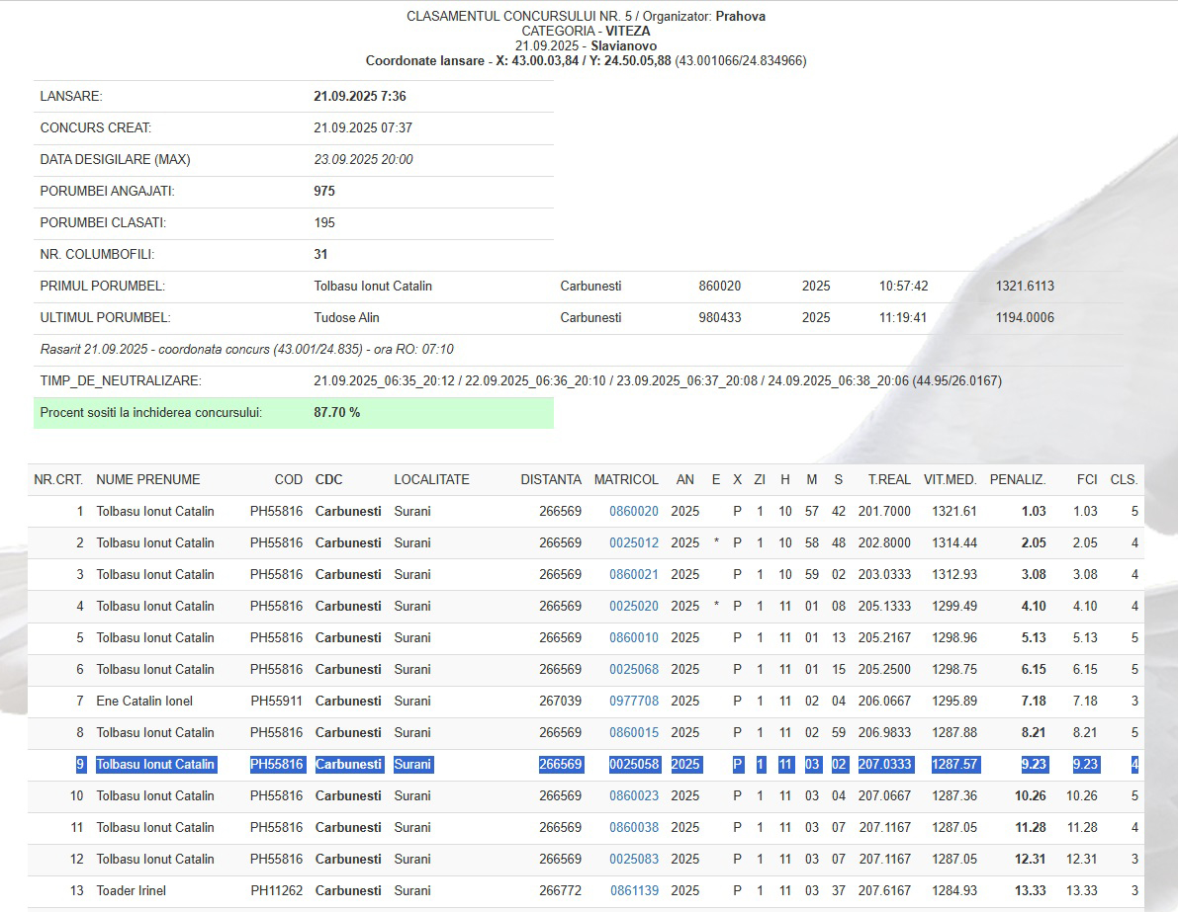The height and width of the screenshot is (912, 1178).
Task: Open Toader Irinel's pigeon link 0861139
Action: point(633,891)
